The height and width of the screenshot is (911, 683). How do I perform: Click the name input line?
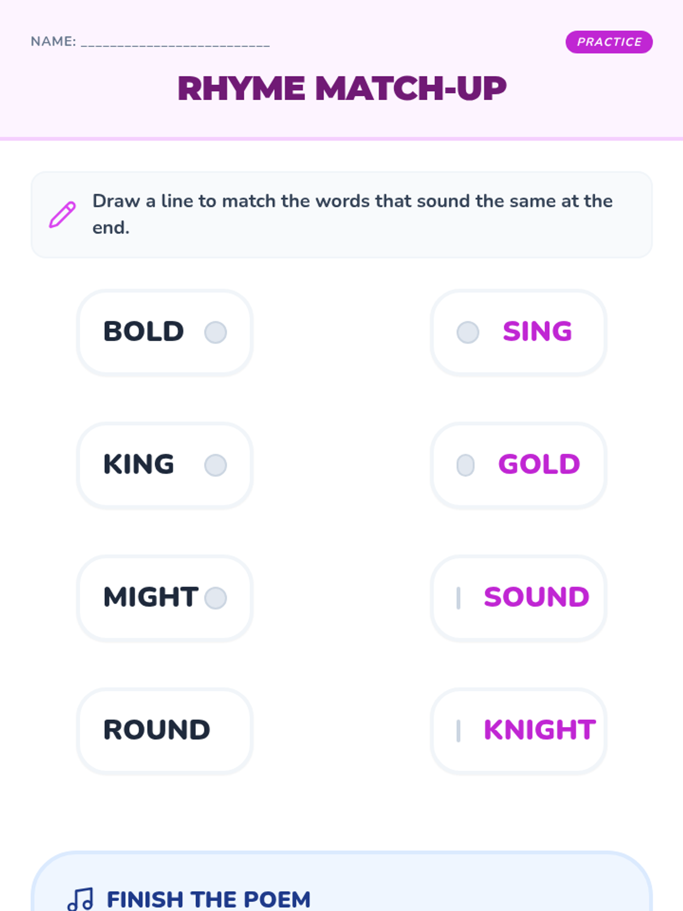(175, 42)
